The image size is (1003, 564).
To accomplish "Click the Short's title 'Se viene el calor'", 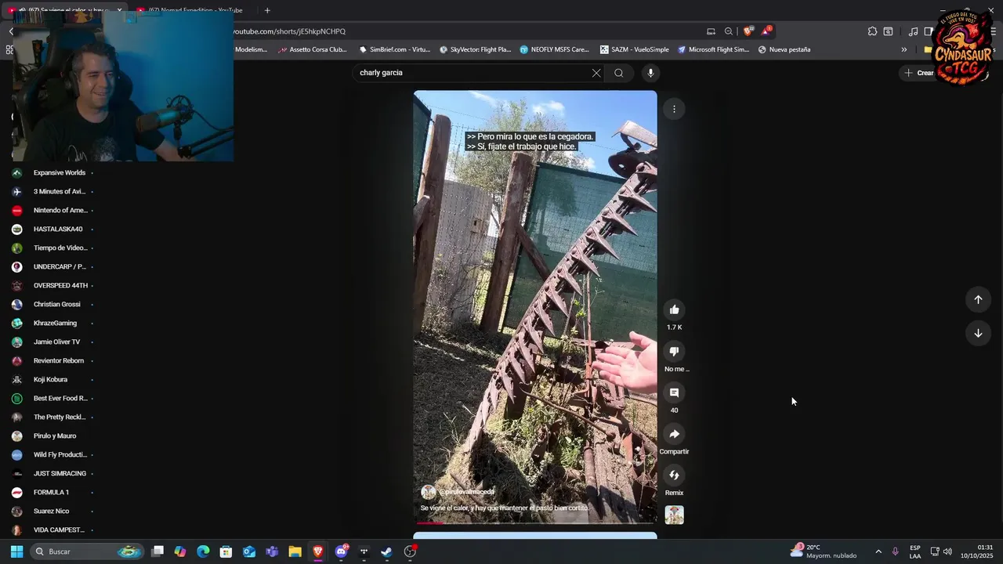I will (x=505, y=508).
